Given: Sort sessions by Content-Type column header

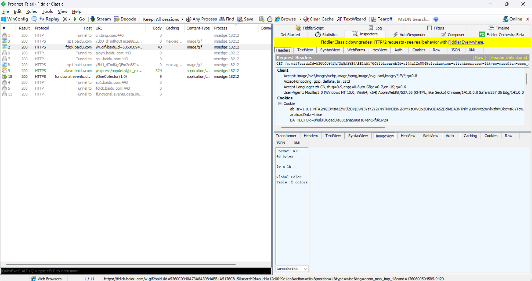Looking at the screenshot, I should 198,28.
